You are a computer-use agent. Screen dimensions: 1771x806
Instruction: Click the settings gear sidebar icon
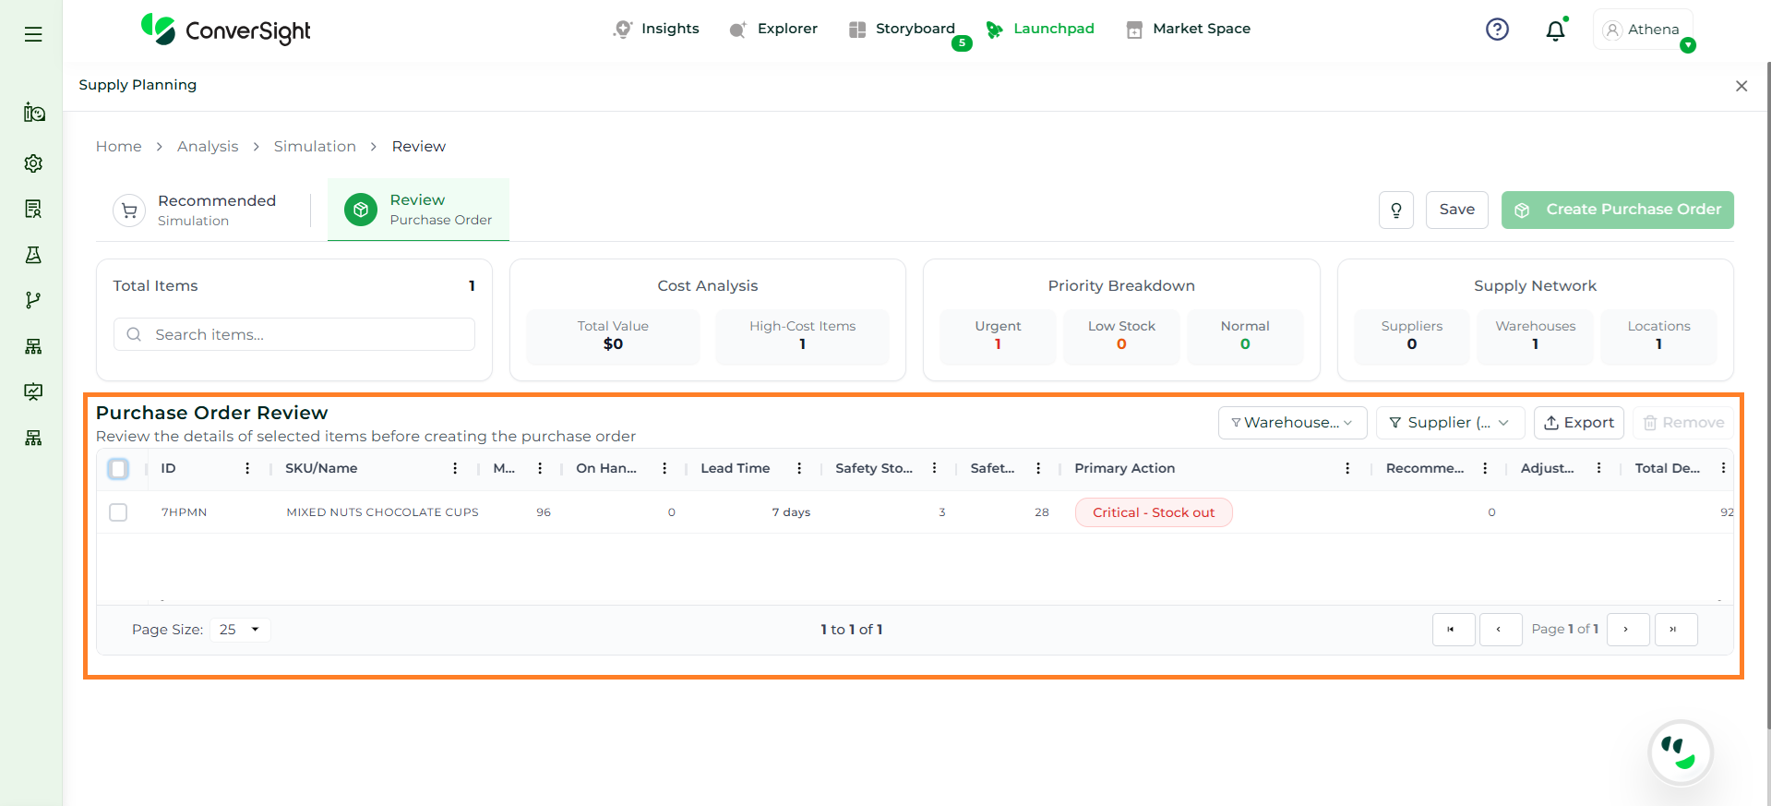coord(33,163)
